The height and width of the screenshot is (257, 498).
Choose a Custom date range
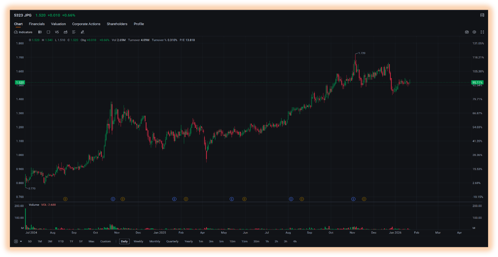pos(105,241)
